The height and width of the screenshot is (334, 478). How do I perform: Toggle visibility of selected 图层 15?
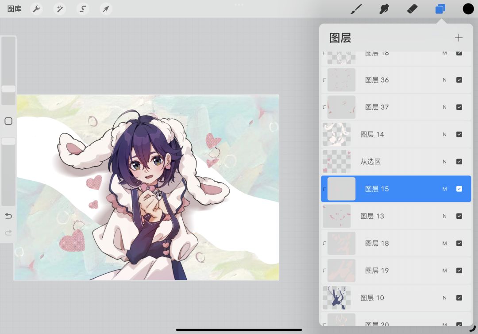(x=459, y=189)
